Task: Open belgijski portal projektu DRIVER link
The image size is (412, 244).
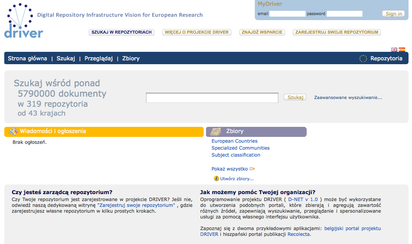Action: 352,228
